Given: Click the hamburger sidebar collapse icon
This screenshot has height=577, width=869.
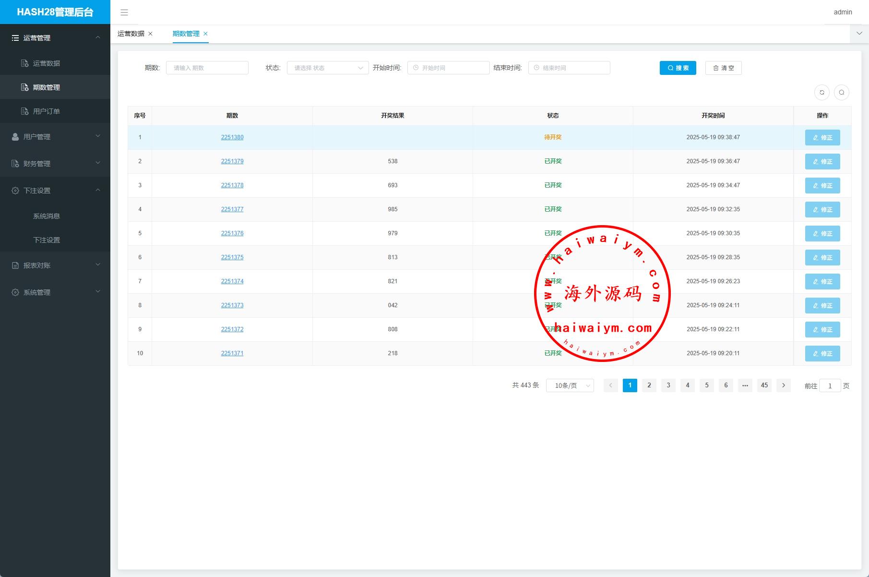Looking at the screenshot, I should 124,12.
